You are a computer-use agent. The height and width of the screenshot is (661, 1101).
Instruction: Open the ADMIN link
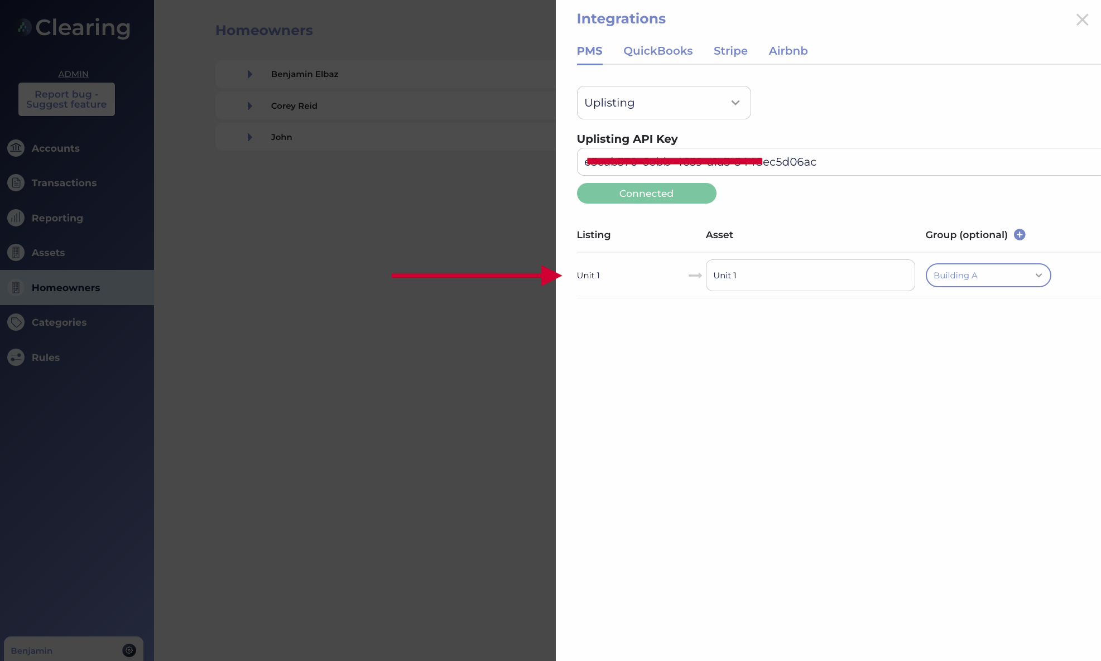click(x=73, y=74)
